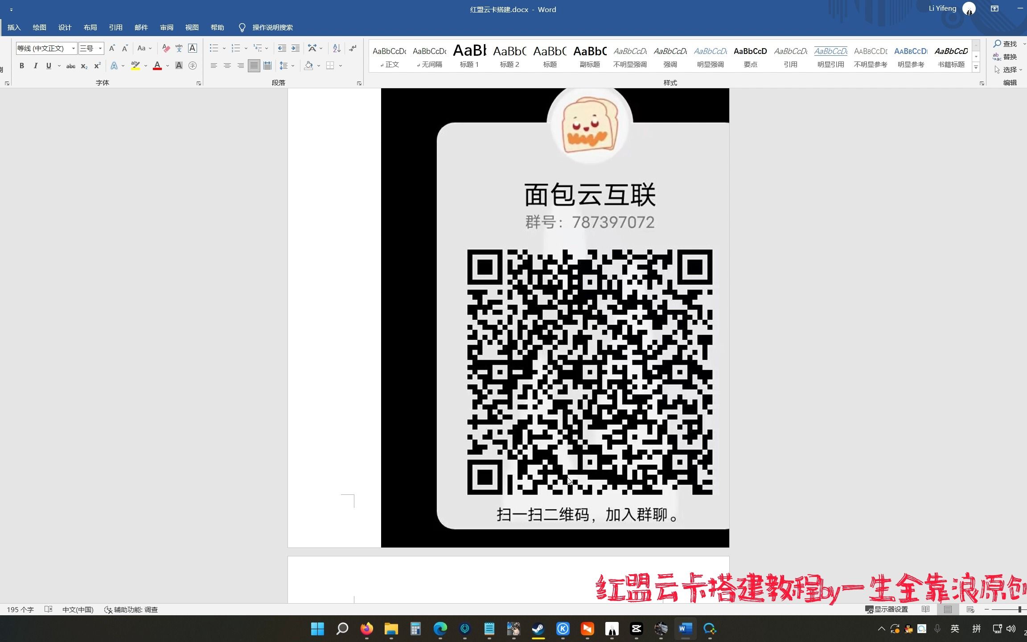Open font dialog launcher
This screenshot has height=642, width=1027.
click(x=199, y=83)
